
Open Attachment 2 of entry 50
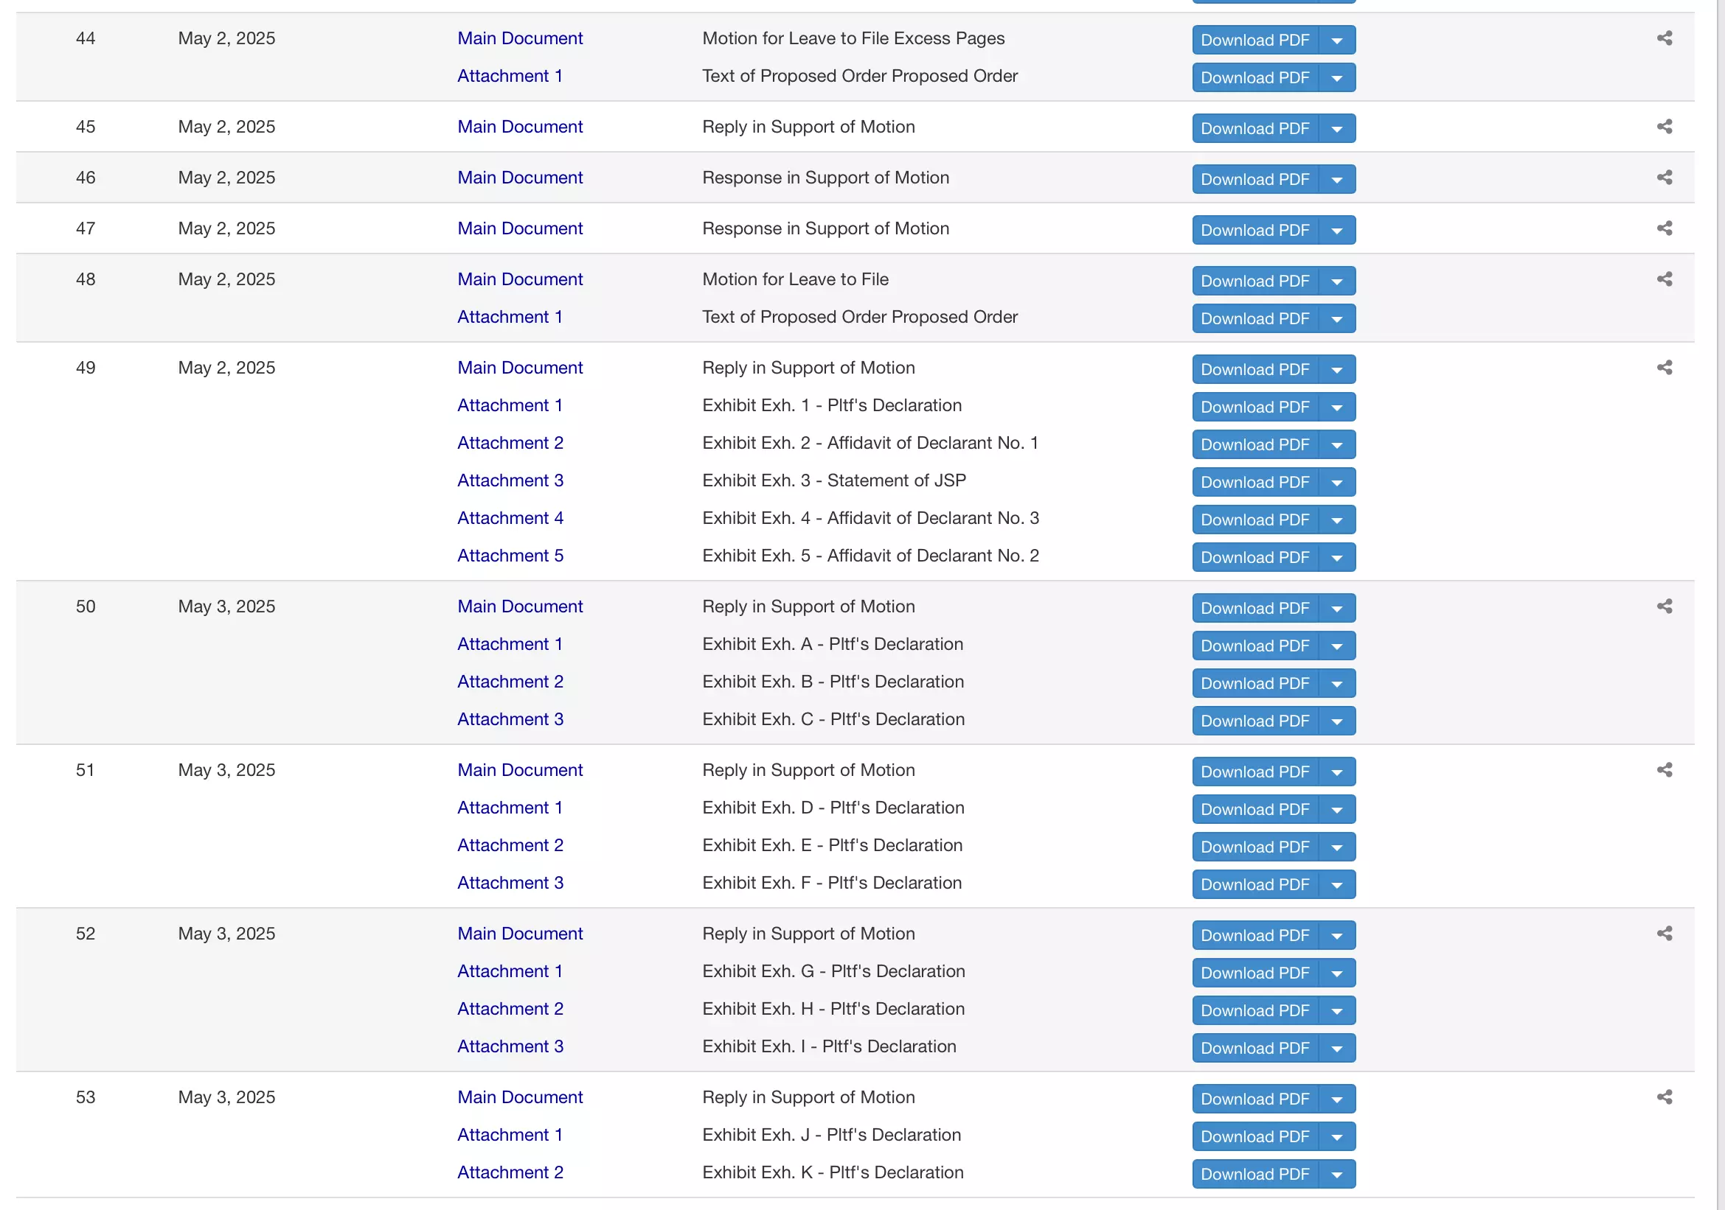point(510,682)
